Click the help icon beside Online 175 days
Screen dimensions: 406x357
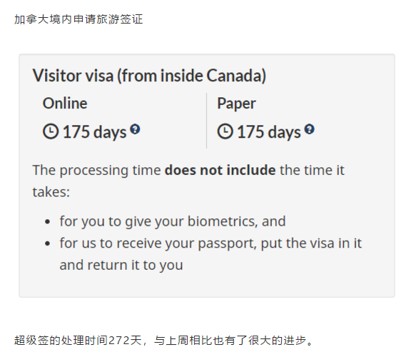click(135, 129)
